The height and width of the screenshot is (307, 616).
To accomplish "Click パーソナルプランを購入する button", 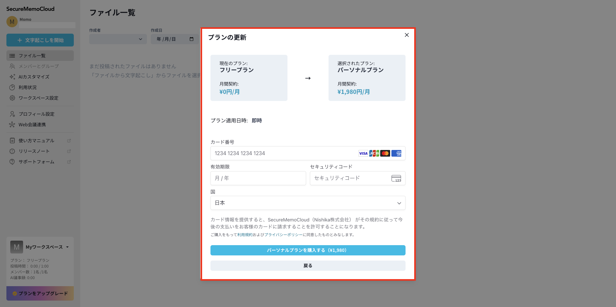I will (308, 250).
